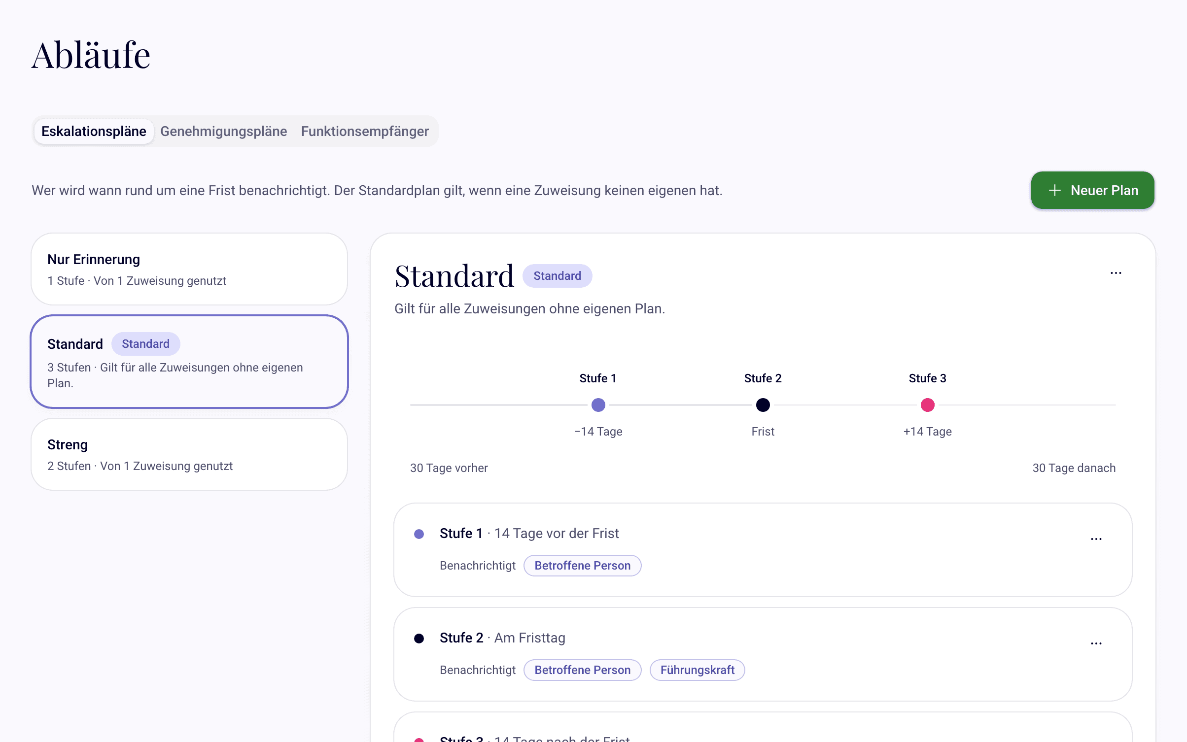The width and height of the screenshot is (1187, 742).
Task: Click Betroffene Person chip in Stufe 2
Action: tap(583, 670)
